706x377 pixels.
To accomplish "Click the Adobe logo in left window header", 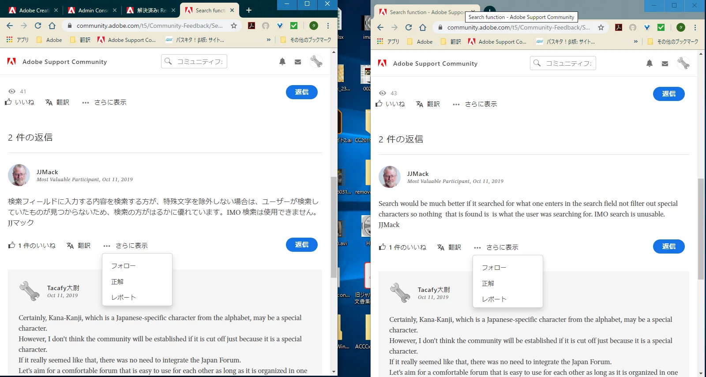I will pos(11,61).
